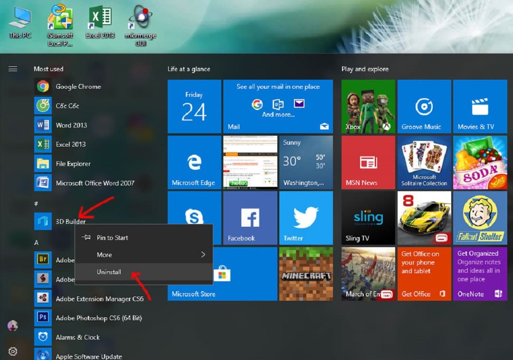This screenshot has width=513, height=360.
Task: Expand the hamburger menu in Start
Action: (x=13, y=69)
